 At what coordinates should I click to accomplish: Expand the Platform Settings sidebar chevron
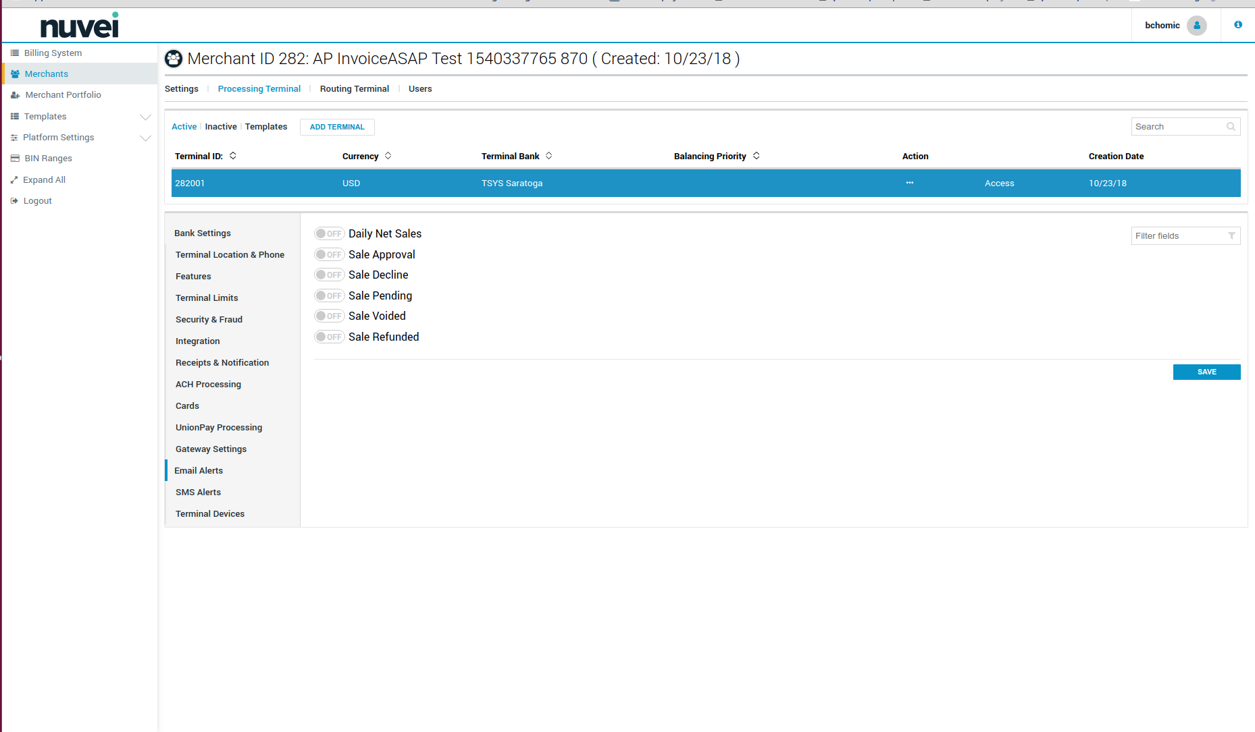pyautogui.click(x=145, y=138)
